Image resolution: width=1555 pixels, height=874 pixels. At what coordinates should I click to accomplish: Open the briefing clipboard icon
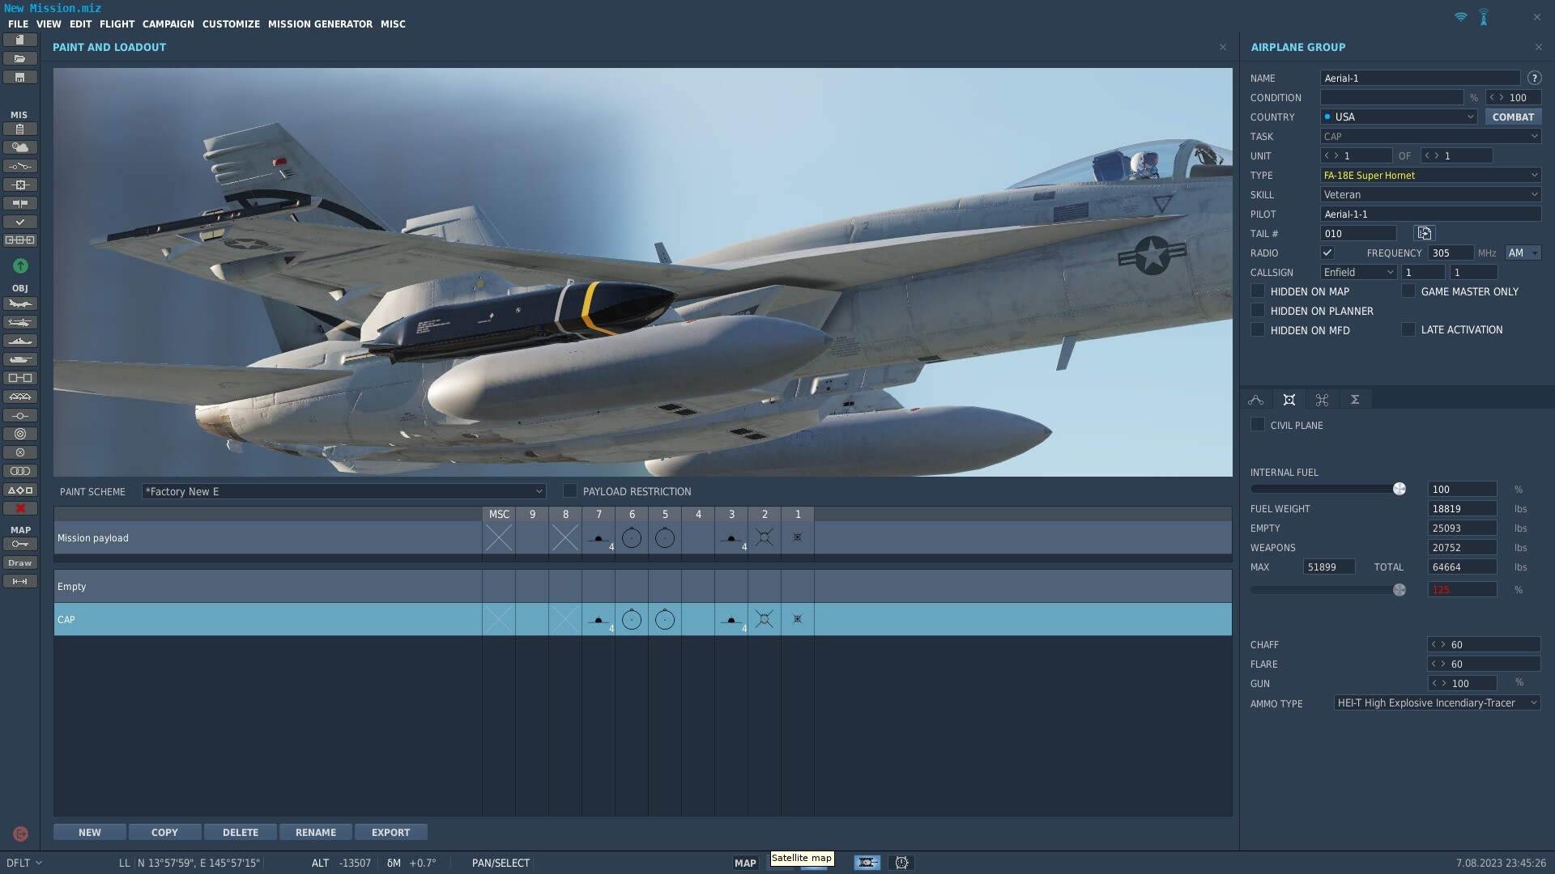[x=20, y=129]
